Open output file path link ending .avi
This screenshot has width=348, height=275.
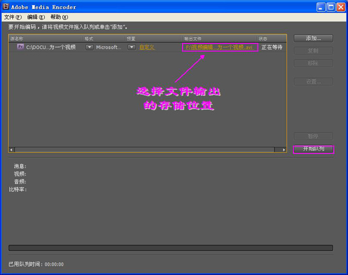219,47
